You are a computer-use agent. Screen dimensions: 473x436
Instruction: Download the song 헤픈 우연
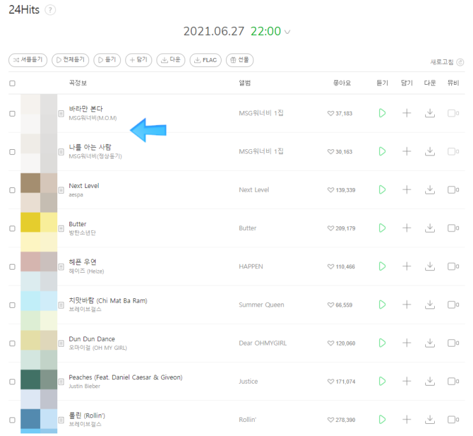coord(430,266)
